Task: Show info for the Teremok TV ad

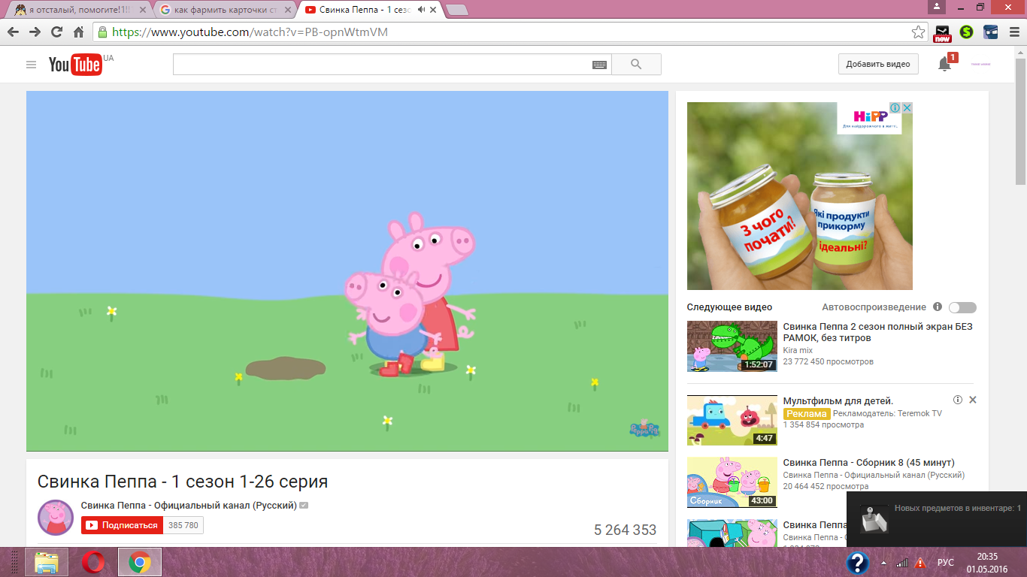Action: coord(958,400)
